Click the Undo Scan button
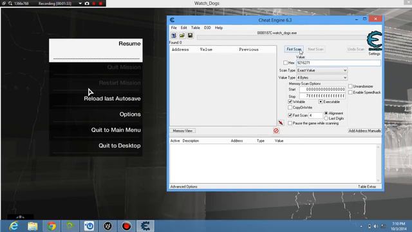 (356, 49)
